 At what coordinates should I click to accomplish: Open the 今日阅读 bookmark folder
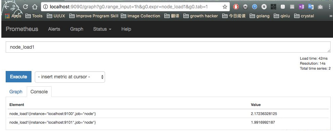coord(234,16)
